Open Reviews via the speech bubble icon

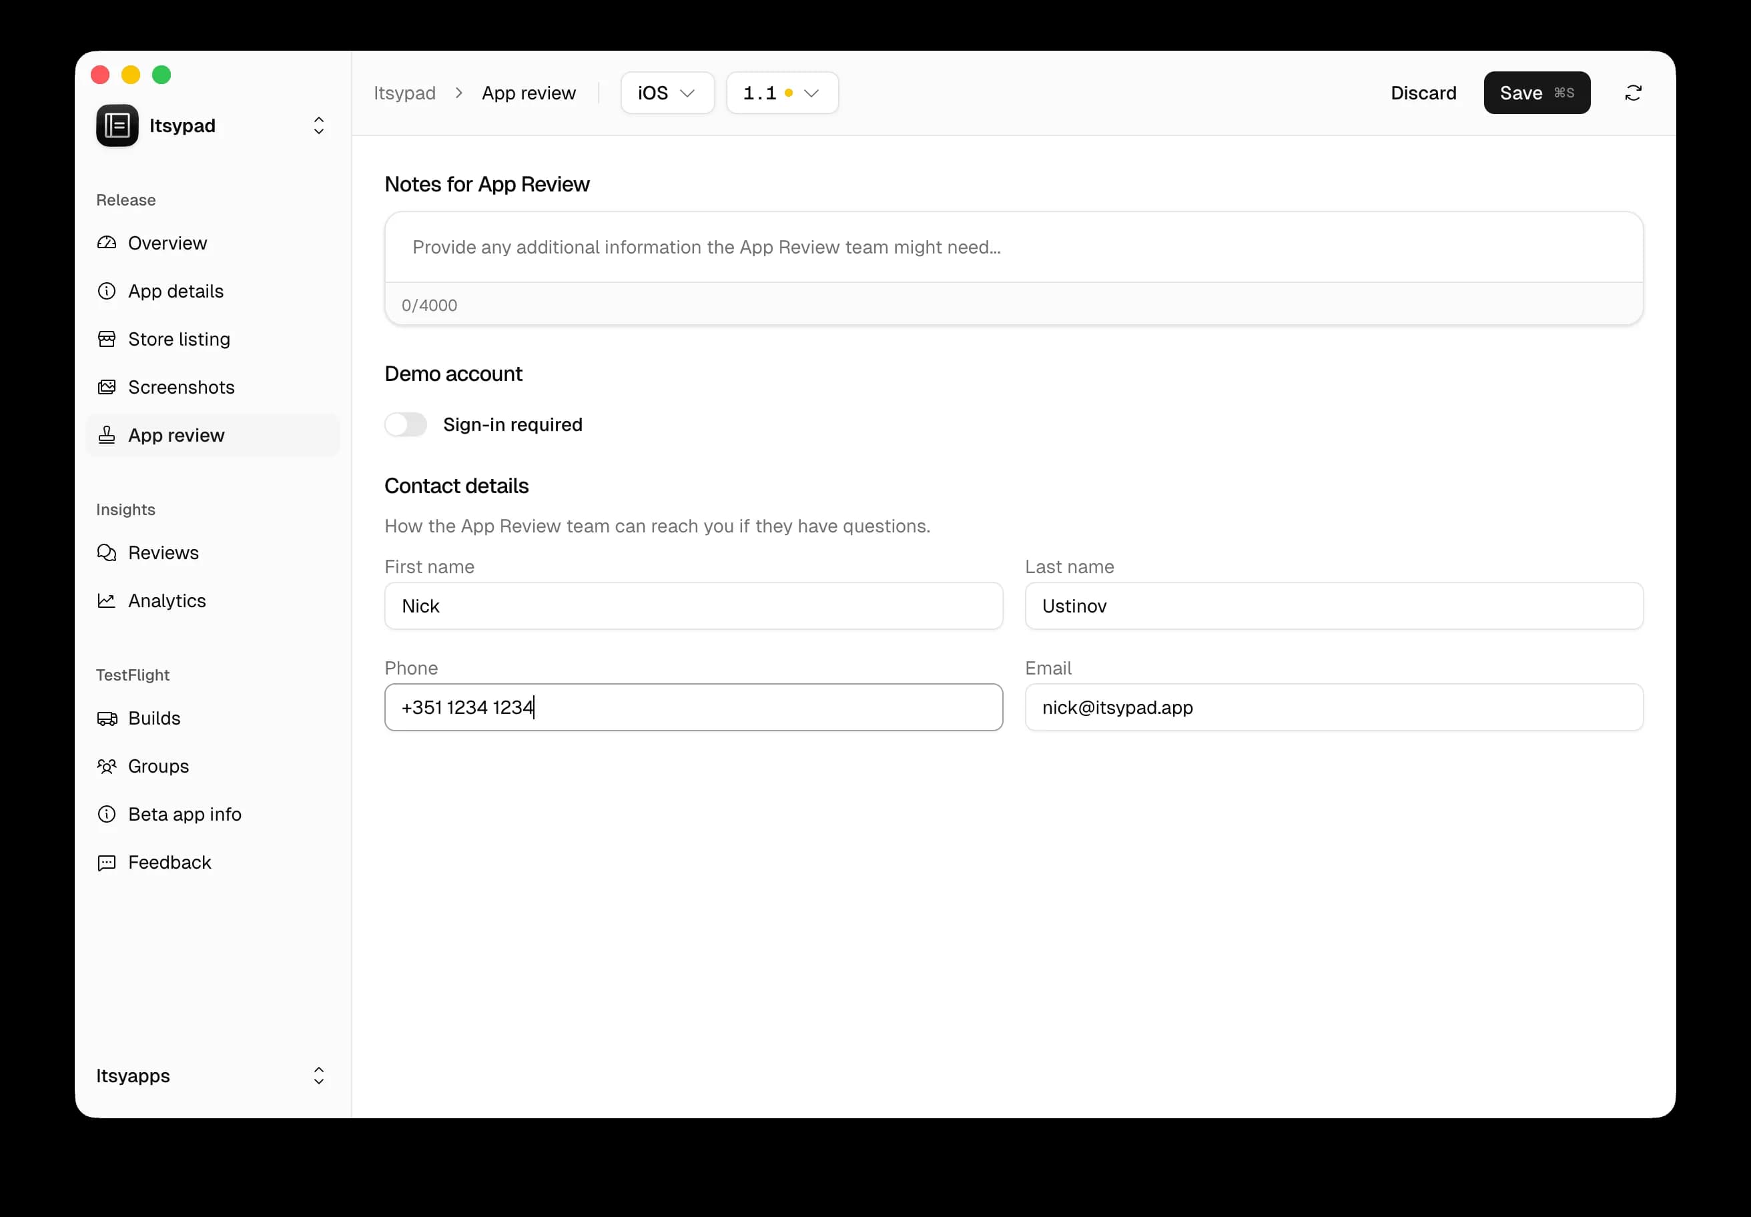107,553
